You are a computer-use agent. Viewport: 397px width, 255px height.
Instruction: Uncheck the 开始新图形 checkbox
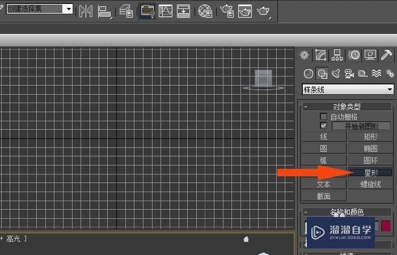[x=323, y=125]
